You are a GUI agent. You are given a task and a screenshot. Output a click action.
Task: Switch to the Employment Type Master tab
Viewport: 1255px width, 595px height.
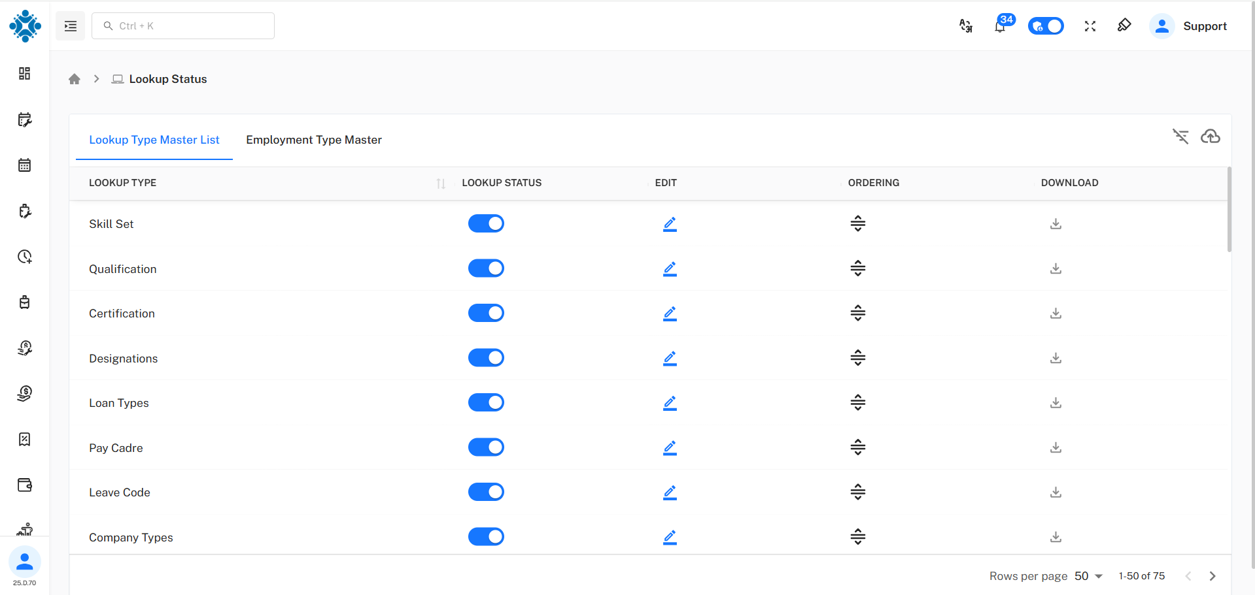(x=314, y=140)
